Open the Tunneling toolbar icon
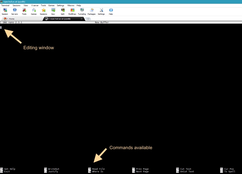 click(x=82, y=11)
